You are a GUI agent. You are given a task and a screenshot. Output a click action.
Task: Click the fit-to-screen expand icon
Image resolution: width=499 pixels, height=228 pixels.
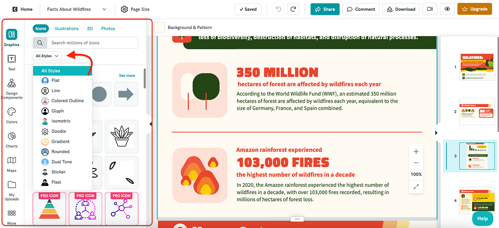[x=416, y=187]
